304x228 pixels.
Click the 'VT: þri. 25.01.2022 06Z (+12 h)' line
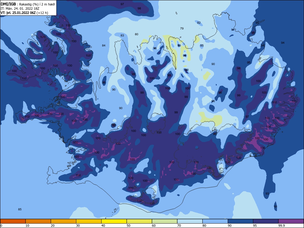pyautogui.click(x=24, y=13)
